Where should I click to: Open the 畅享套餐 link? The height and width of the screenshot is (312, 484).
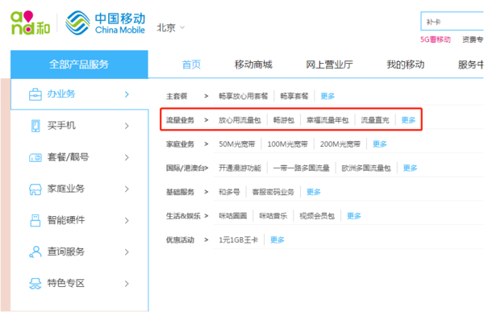pyautogui.click(x=294, y=96)
